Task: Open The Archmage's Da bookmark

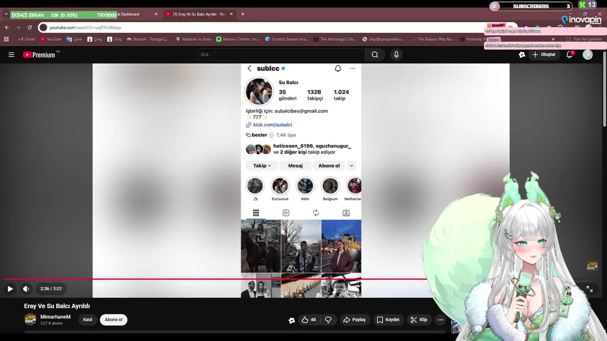Action: (335, 39)
